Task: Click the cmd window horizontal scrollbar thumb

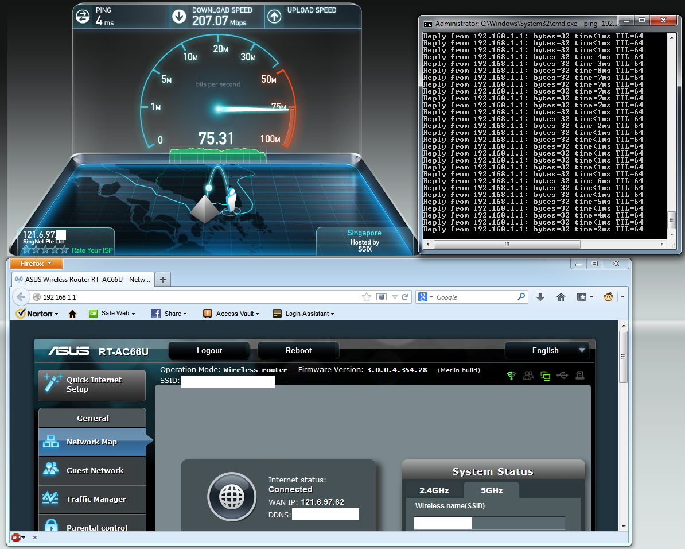Action: [507, 244]
